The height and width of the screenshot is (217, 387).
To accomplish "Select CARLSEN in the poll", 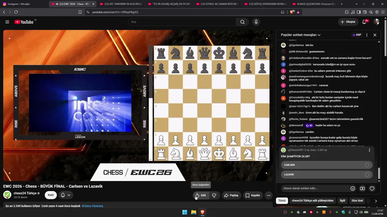I will click(327, 165).
